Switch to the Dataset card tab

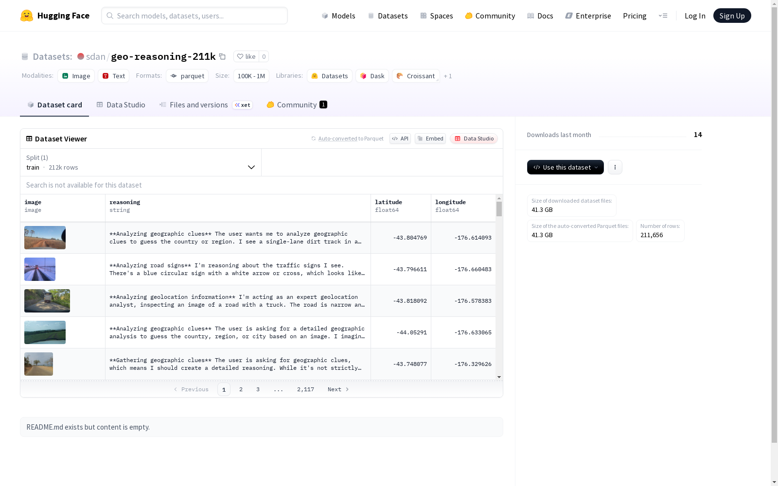54,105
